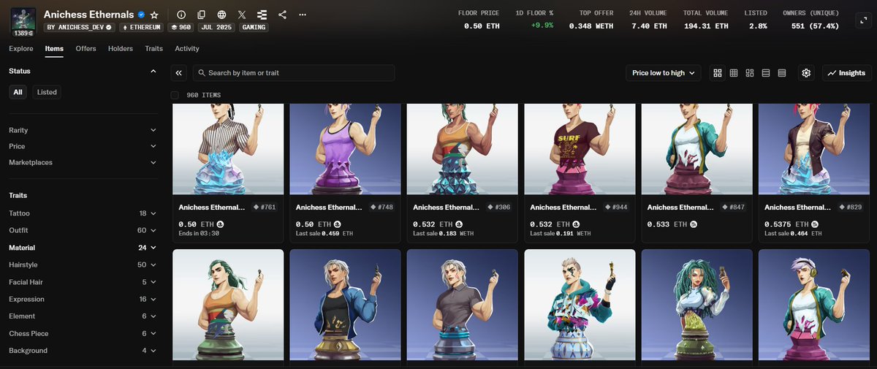Screen dimensions: 877x369
Task: Expand the Rarity filter
Action: click(83, 130)
